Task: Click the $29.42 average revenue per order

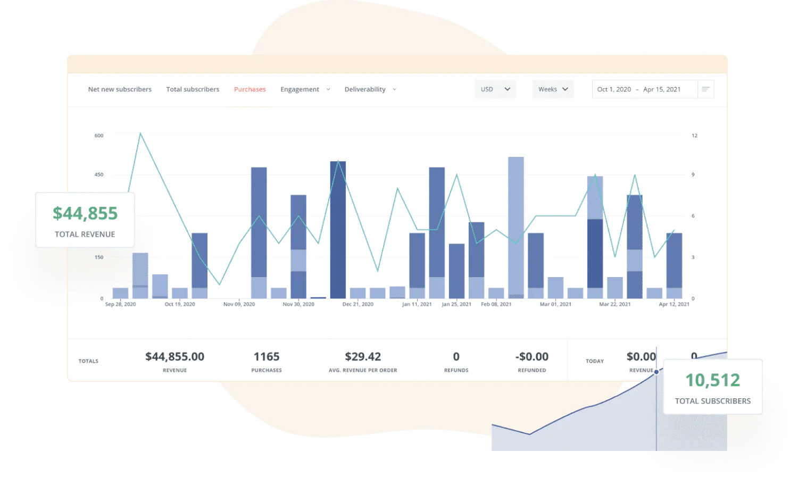Action: 363,357
